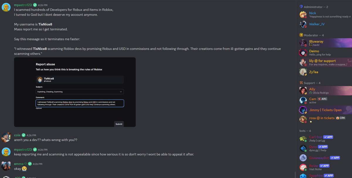Click the 4:26 PM timestamp on cole's message
The height and width of the screenshot is (178, 352).
point(31,135)
